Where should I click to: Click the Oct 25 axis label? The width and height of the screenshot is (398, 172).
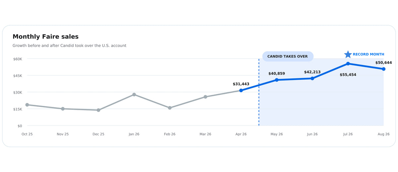[27, 134]
